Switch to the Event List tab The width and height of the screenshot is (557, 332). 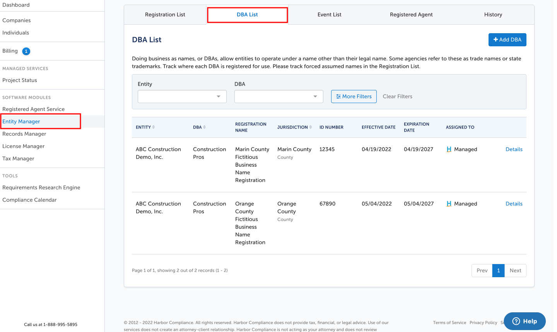(x=330, y=15)
